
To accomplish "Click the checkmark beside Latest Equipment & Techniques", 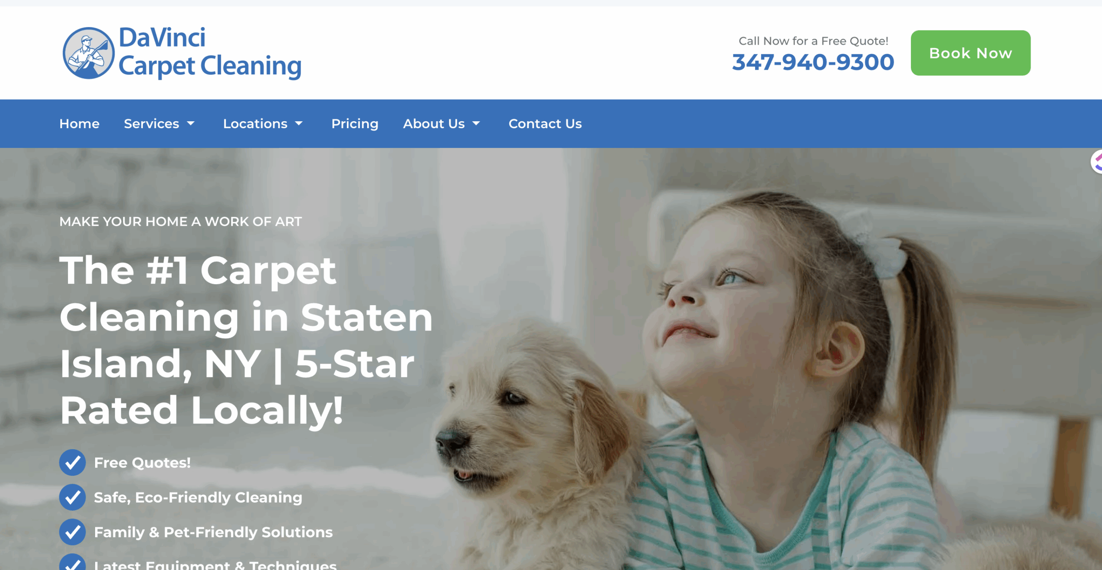I will point(72,562).
